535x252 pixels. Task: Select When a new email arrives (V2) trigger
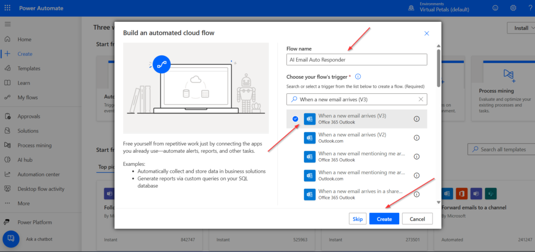(356, 138)
